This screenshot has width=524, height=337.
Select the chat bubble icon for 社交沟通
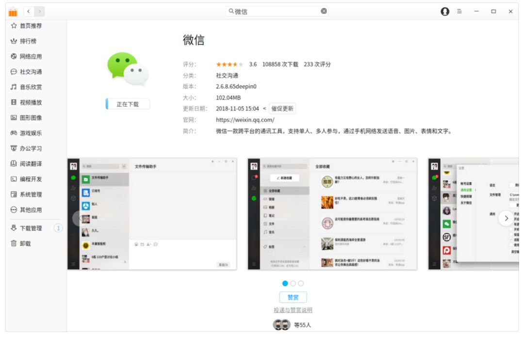(x=14, y=71)
